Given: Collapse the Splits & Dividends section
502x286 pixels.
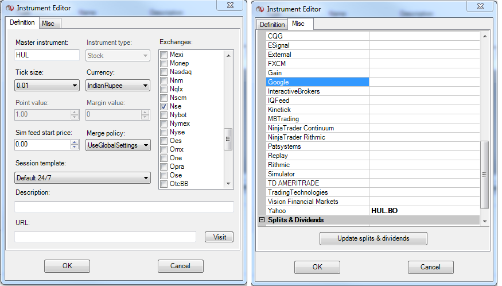Looking at the screenshot, I should tap(262, 219).
